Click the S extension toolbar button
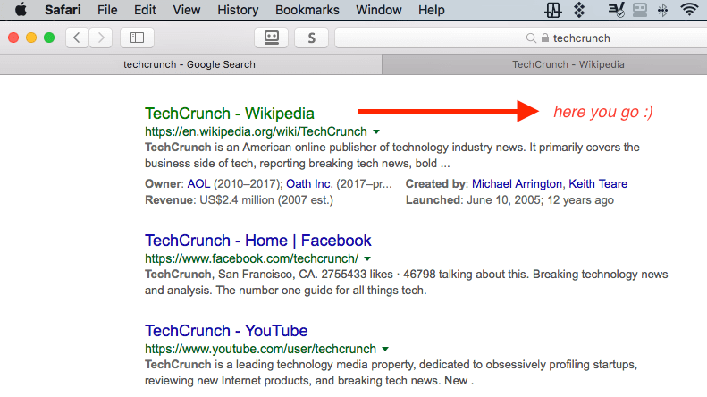Viewport: 707px width, 397px height. (312, 38)
